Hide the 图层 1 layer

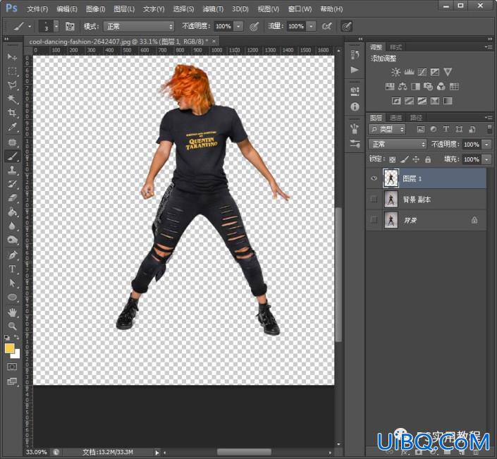click(x=374, y=178)
